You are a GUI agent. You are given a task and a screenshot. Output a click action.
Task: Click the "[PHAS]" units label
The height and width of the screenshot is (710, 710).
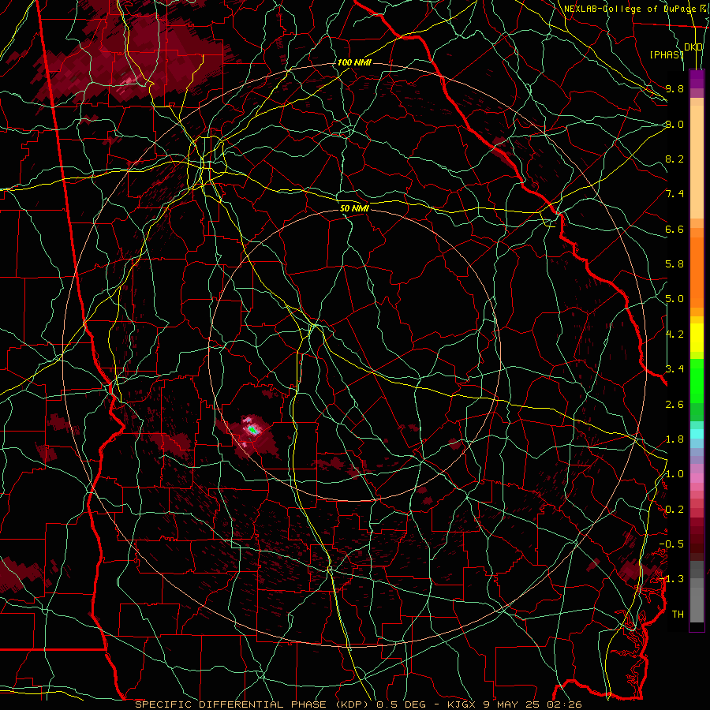pyautogui.click(x=666, y=55)
